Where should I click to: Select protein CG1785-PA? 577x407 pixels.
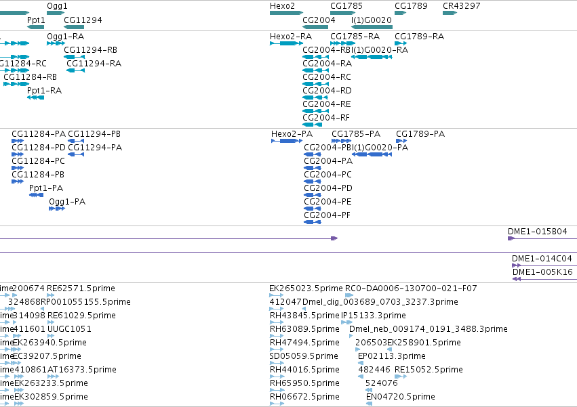pos(342,141)
